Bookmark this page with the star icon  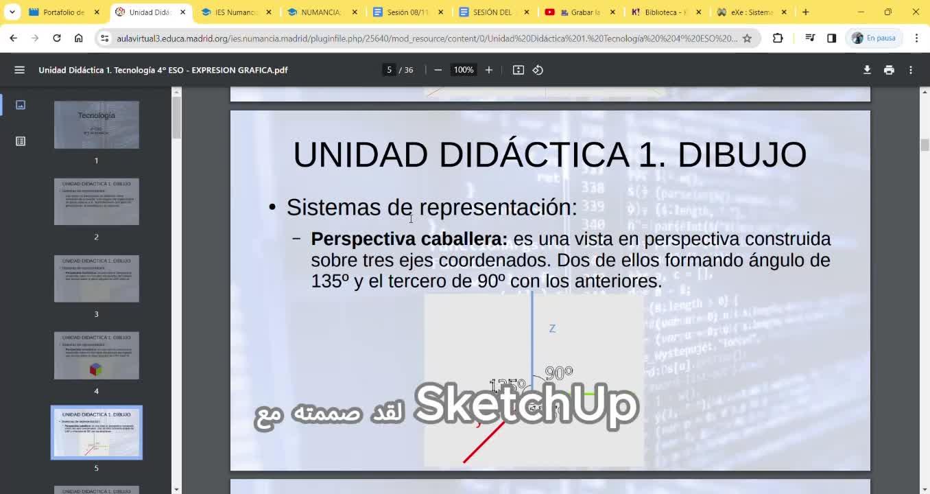(747, 38)
